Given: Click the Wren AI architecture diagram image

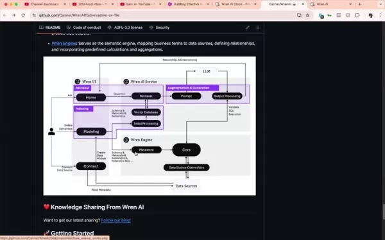Looking at the screenshot, I should [150, 126].
